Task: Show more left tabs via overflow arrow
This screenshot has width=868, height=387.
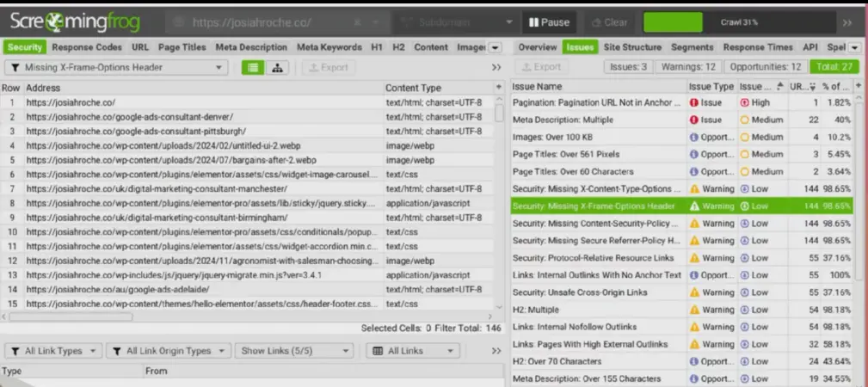Action: click(496, 47)
